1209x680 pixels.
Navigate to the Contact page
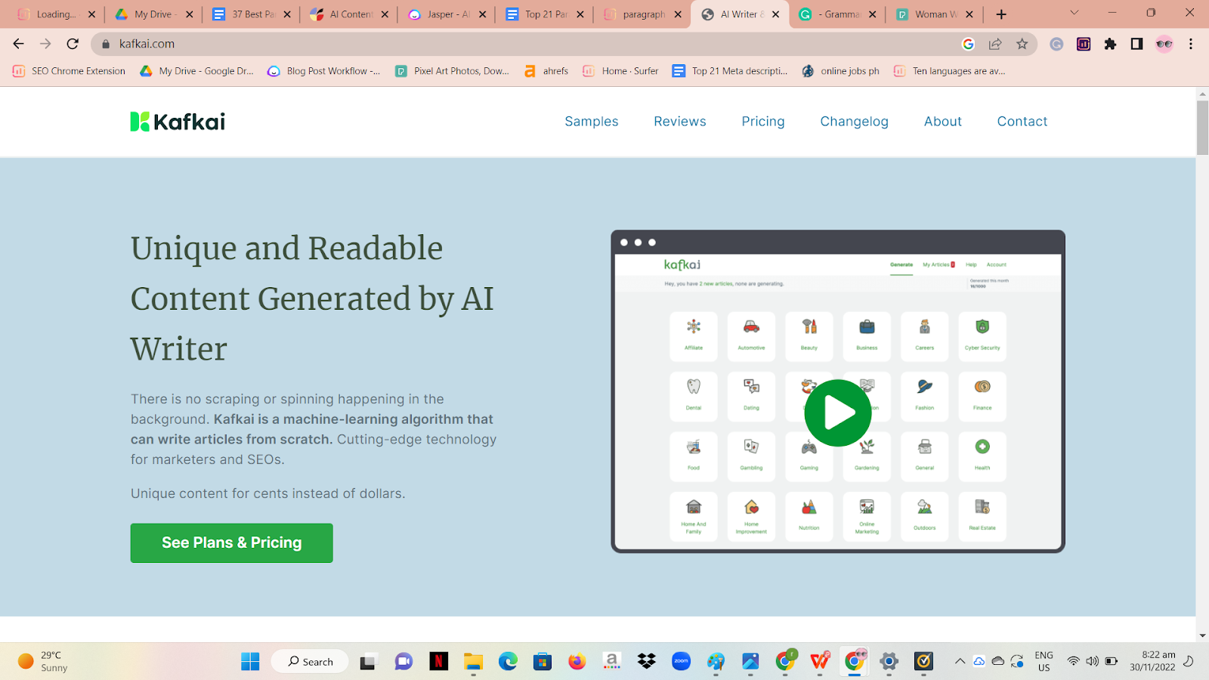point(1022,122)
